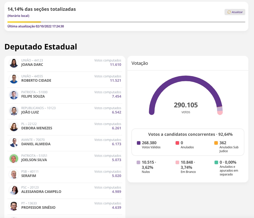
Task: Click the orange Anulados Sub Judice swatch
Action: click(216, 143)
